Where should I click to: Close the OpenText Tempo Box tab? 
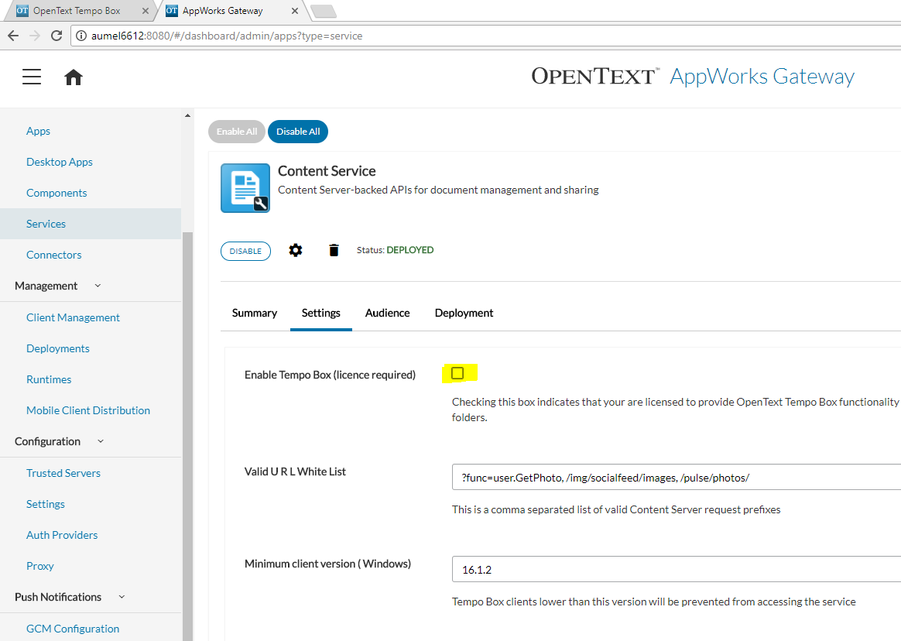(146, 10)
